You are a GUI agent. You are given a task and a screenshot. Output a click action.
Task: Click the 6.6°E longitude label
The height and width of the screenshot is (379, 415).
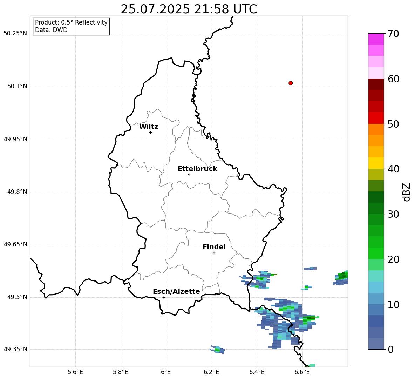pos(302,372)
